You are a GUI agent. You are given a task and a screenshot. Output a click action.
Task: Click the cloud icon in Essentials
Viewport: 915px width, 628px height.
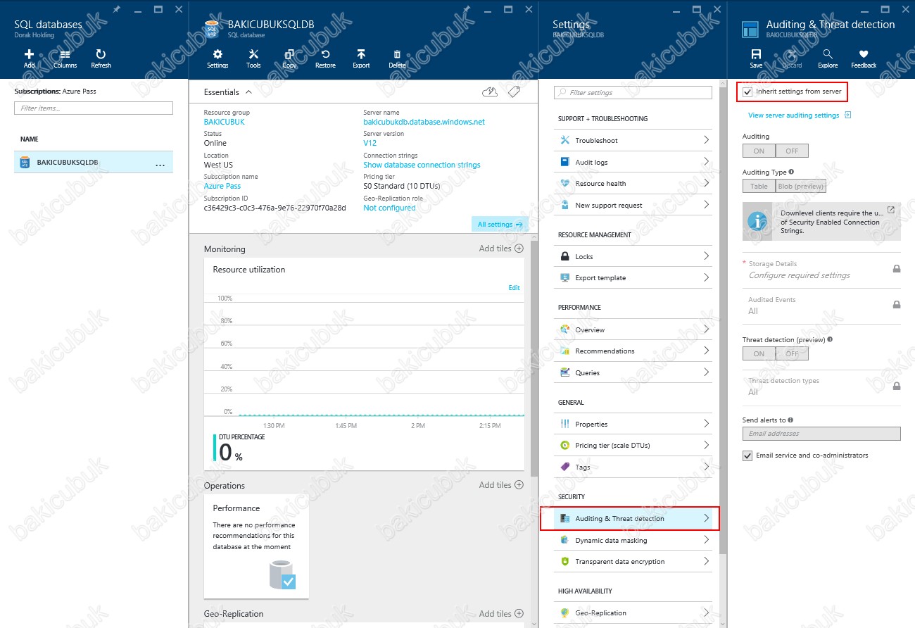490,92
